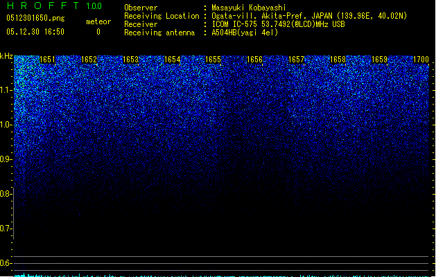Click the ICOM IC-575 receiver value
This screenshot has width=436, height=277.
coord(278,24)
